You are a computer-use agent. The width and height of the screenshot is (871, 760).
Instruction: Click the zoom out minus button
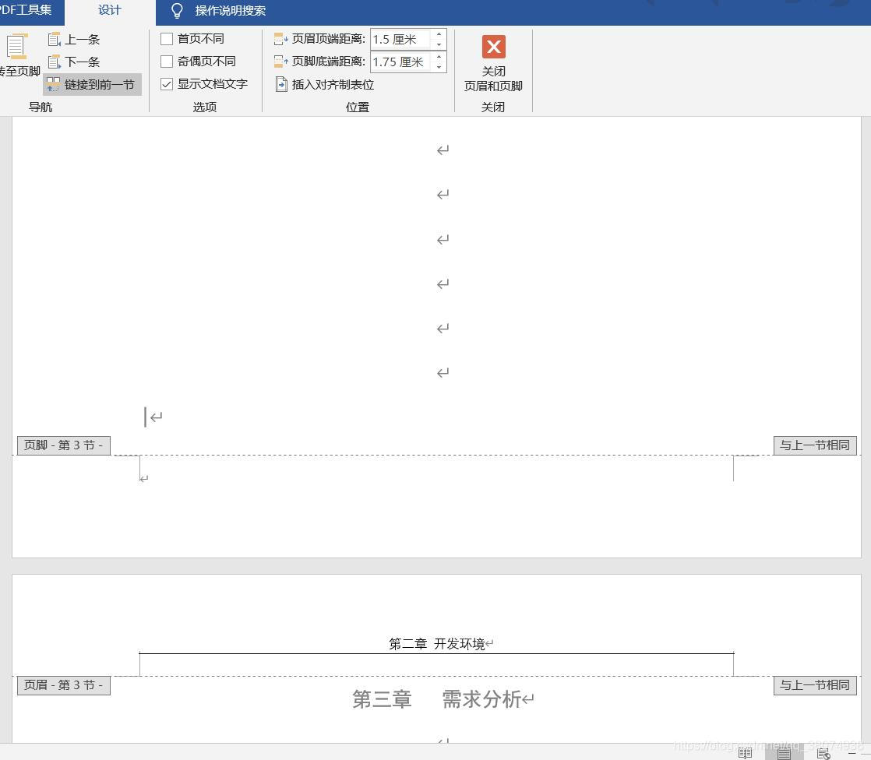852,753
